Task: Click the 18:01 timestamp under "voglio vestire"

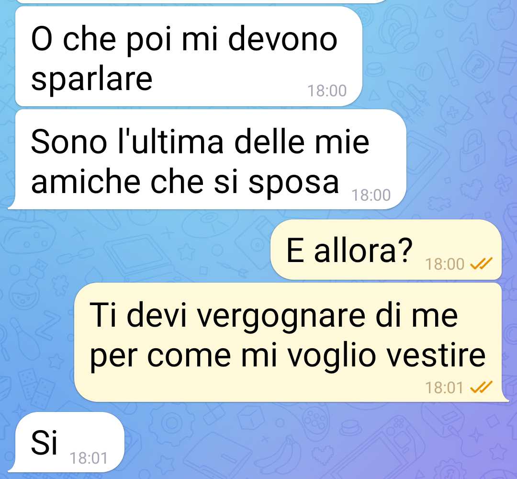Action: point(444,388)
